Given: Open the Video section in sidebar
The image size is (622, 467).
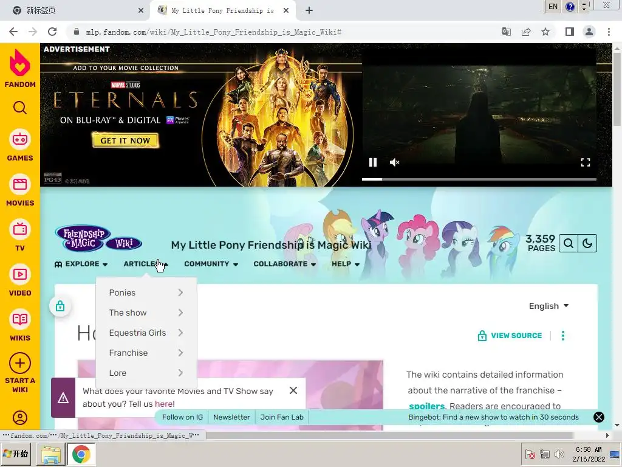Looking at the screenshot, I should click(20, 280).
